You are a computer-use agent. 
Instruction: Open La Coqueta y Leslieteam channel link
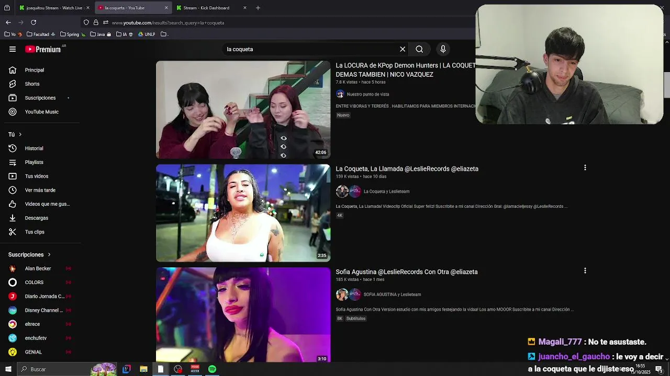(x=386, y=192)
